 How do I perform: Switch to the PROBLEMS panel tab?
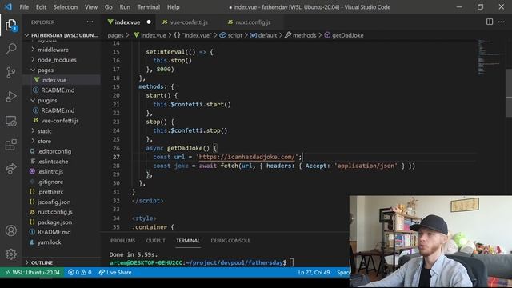coord(122,241)
